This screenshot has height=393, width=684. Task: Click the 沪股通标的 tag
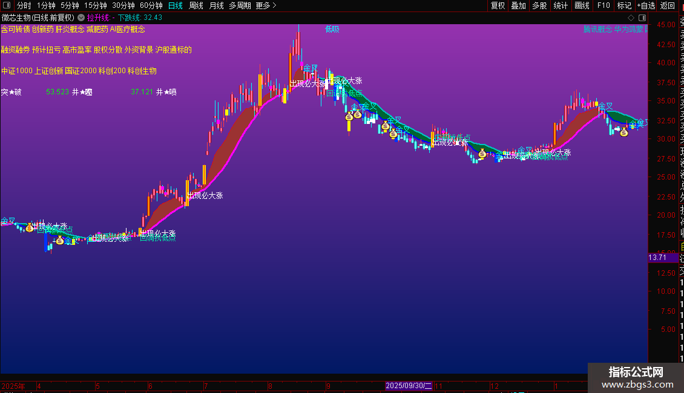pyautogui.click(x=174, y=50)
